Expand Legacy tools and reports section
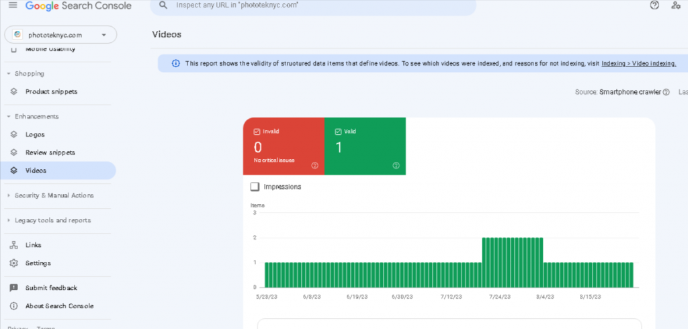This screenshot has width=688, height=329. (9, 221)
